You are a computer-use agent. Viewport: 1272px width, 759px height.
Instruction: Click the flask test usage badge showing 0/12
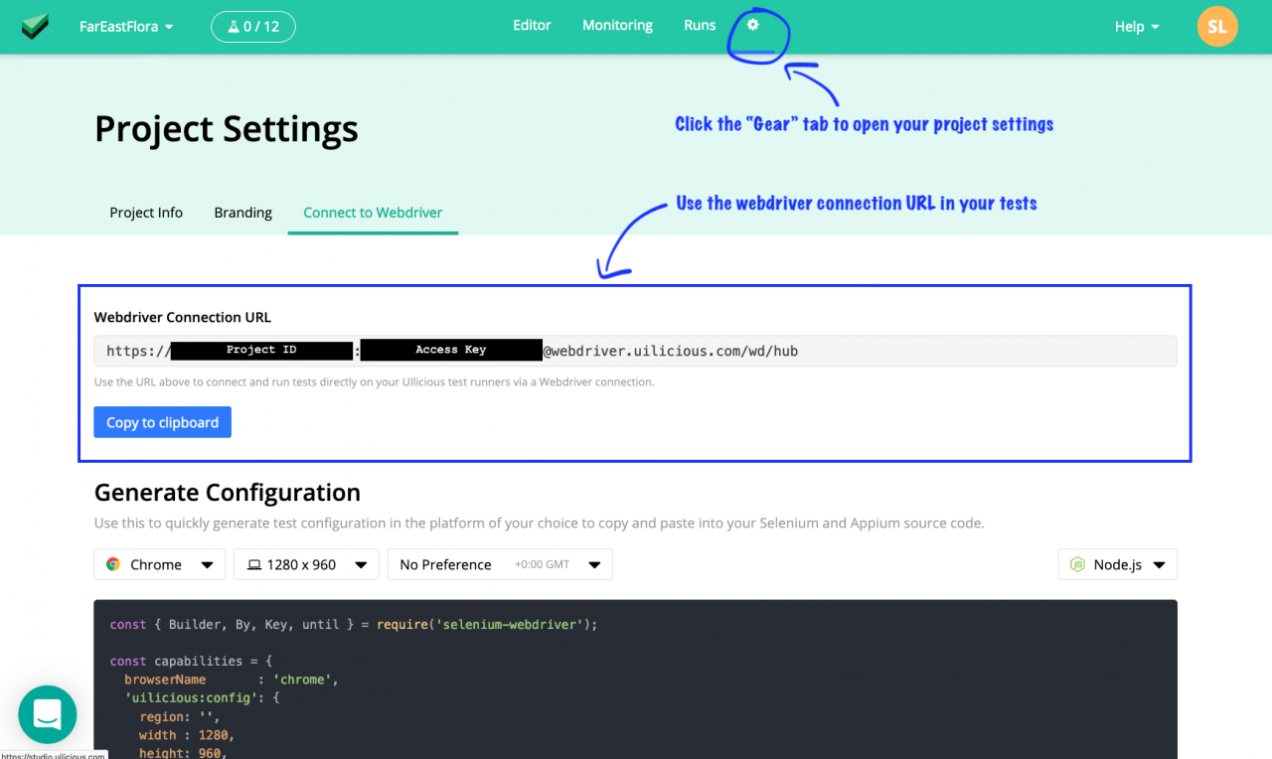click(x=252, y=27)
